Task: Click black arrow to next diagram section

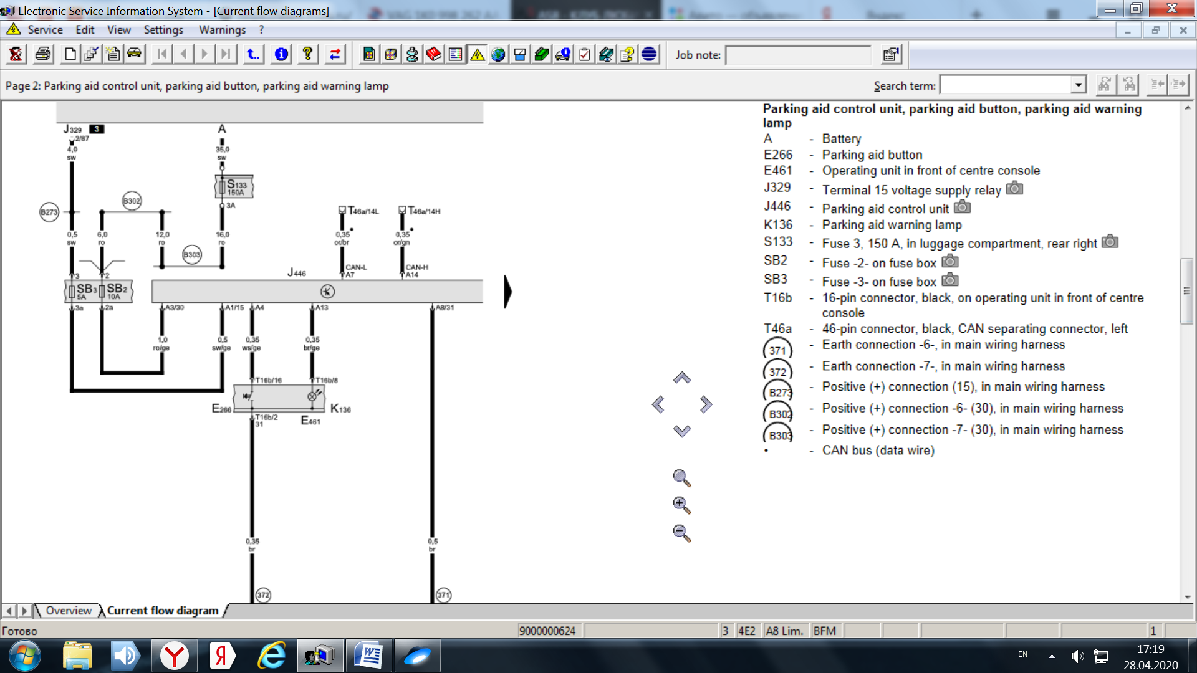Action: coord(507,292)
